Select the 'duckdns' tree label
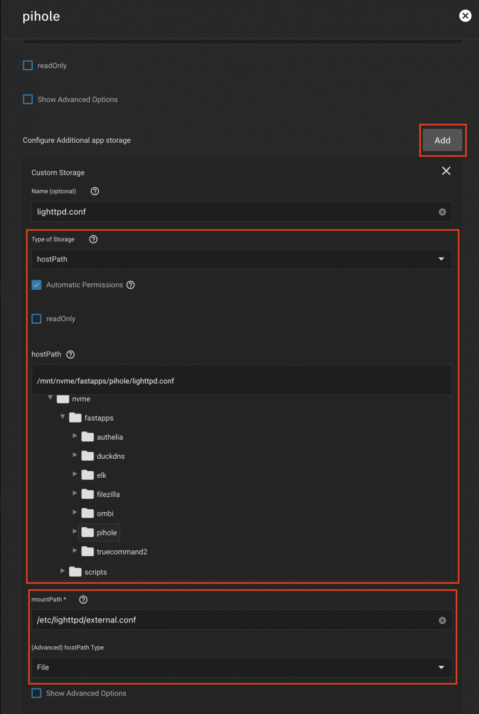Screen dimensions: 479x714 (111, 456)
